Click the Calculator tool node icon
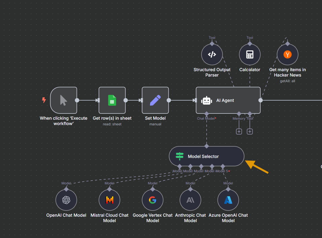The image size is (322, 238). coord(250,54)
